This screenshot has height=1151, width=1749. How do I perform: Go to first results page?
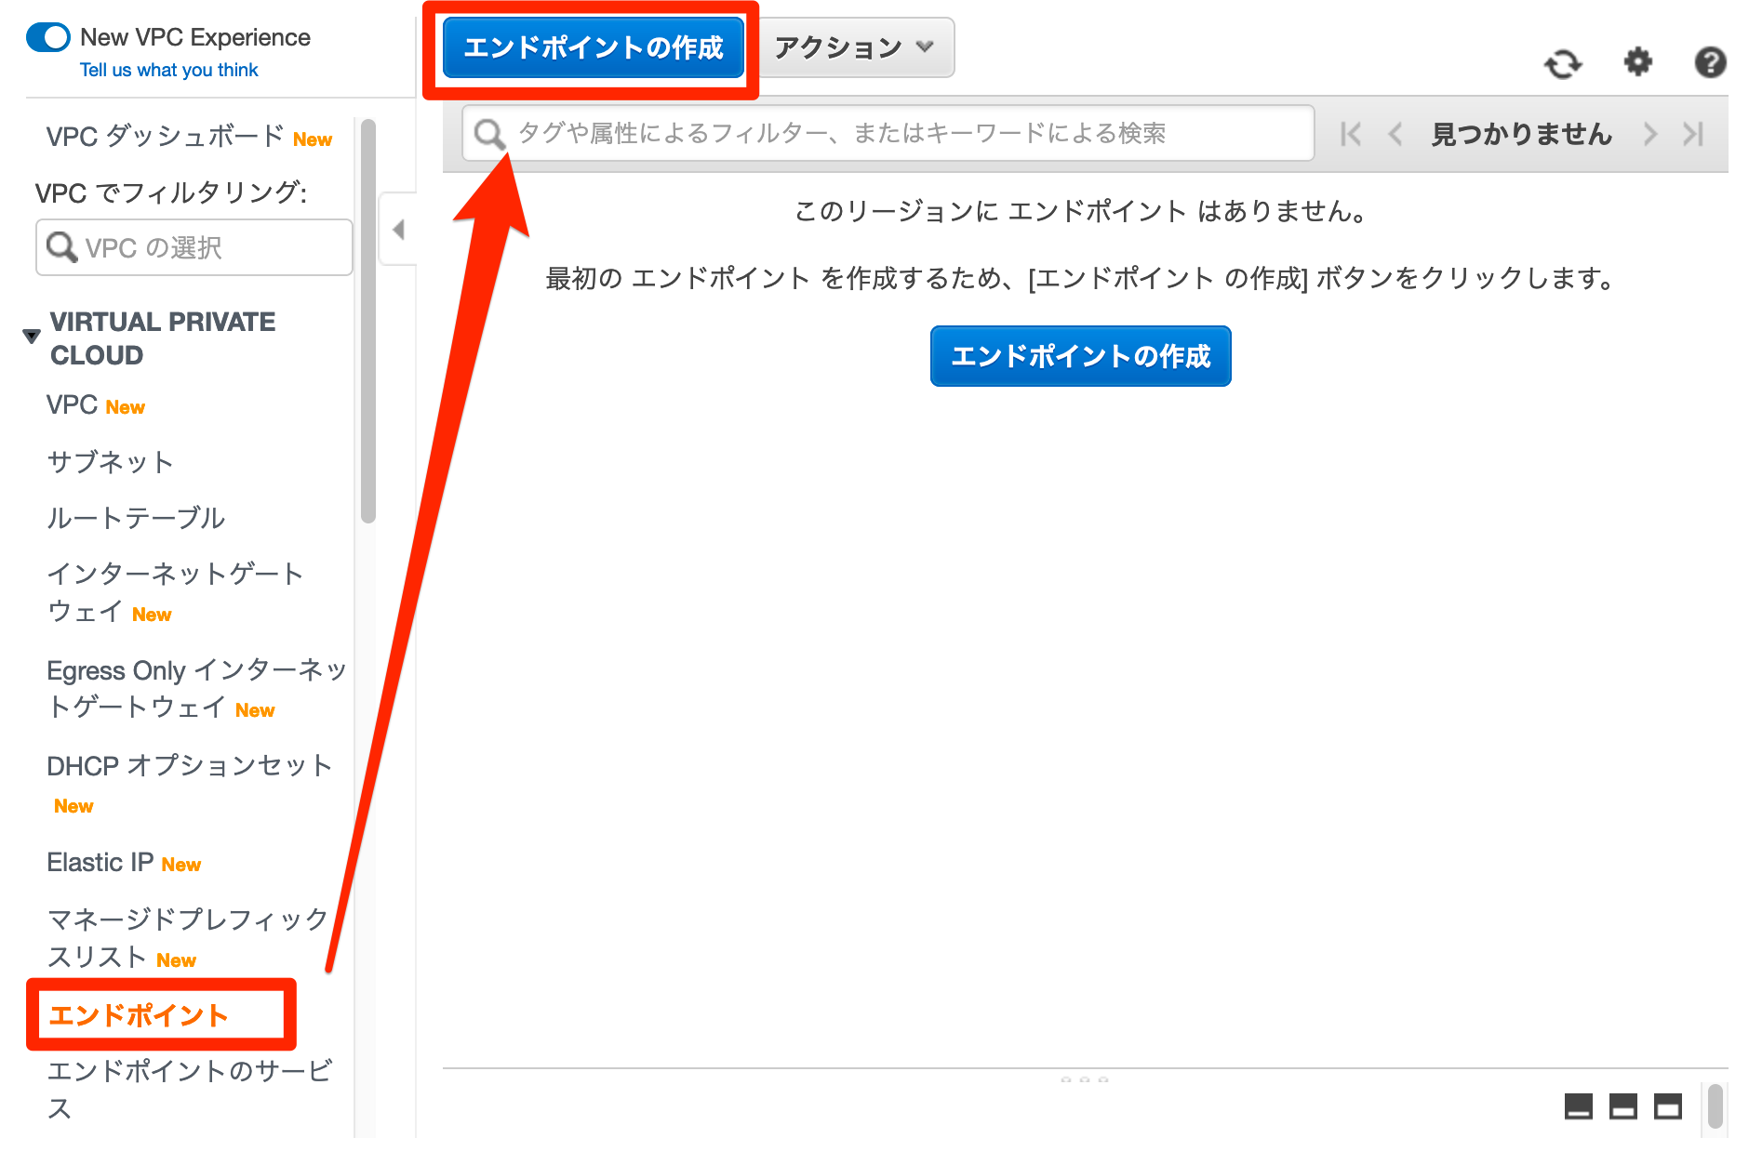pyautogui.click(x=1349, y=133)
